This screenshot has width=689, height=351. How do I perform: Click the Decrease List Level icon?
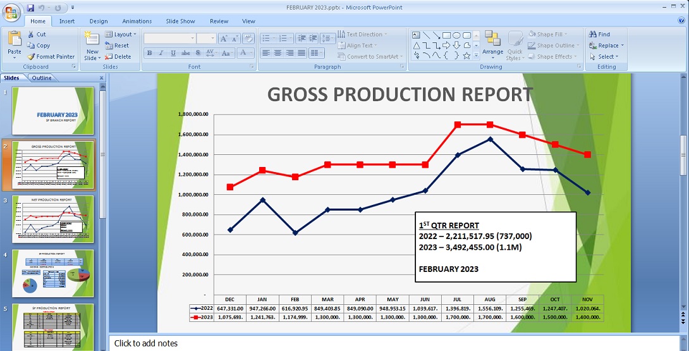tap(301, 39)
